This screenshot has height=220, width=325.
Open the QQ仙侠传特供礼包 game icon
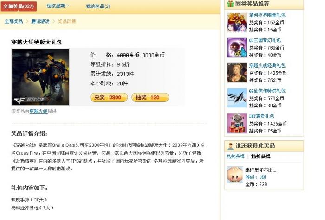(x=237, y=98)
